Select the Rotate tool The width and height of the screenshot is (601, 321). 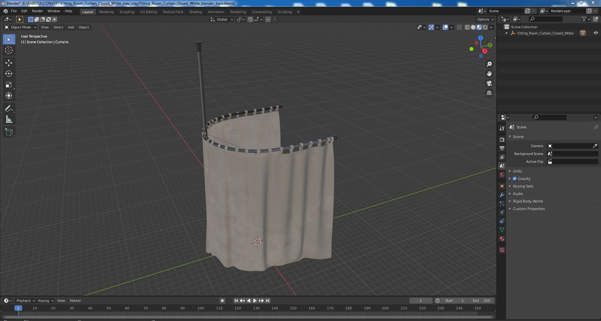coord(9,74)
